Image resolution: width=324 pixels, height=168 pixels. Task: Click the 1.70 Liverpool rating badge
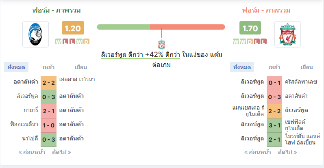tap(250, 28)
